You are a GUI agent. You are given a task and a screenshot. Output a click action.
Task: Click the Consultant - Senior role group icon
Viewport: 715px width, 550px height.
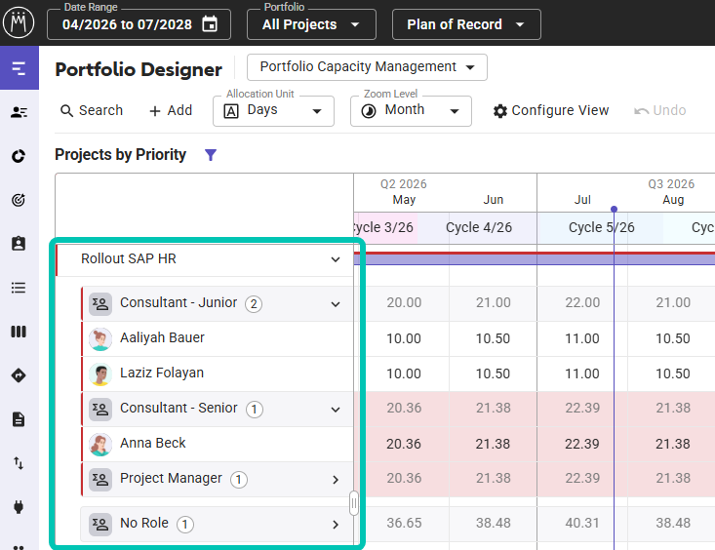100,409
